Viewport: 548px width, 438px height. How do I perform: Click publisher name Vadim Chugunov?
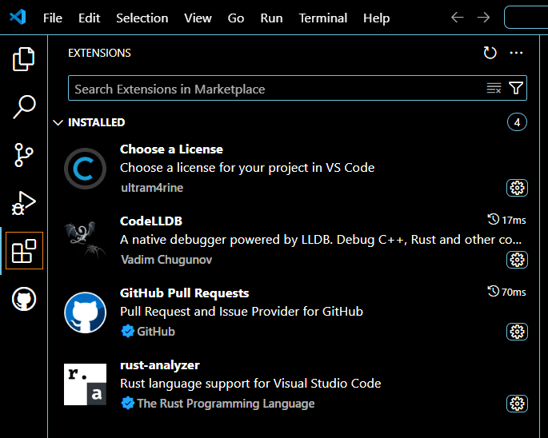point(166,260)
